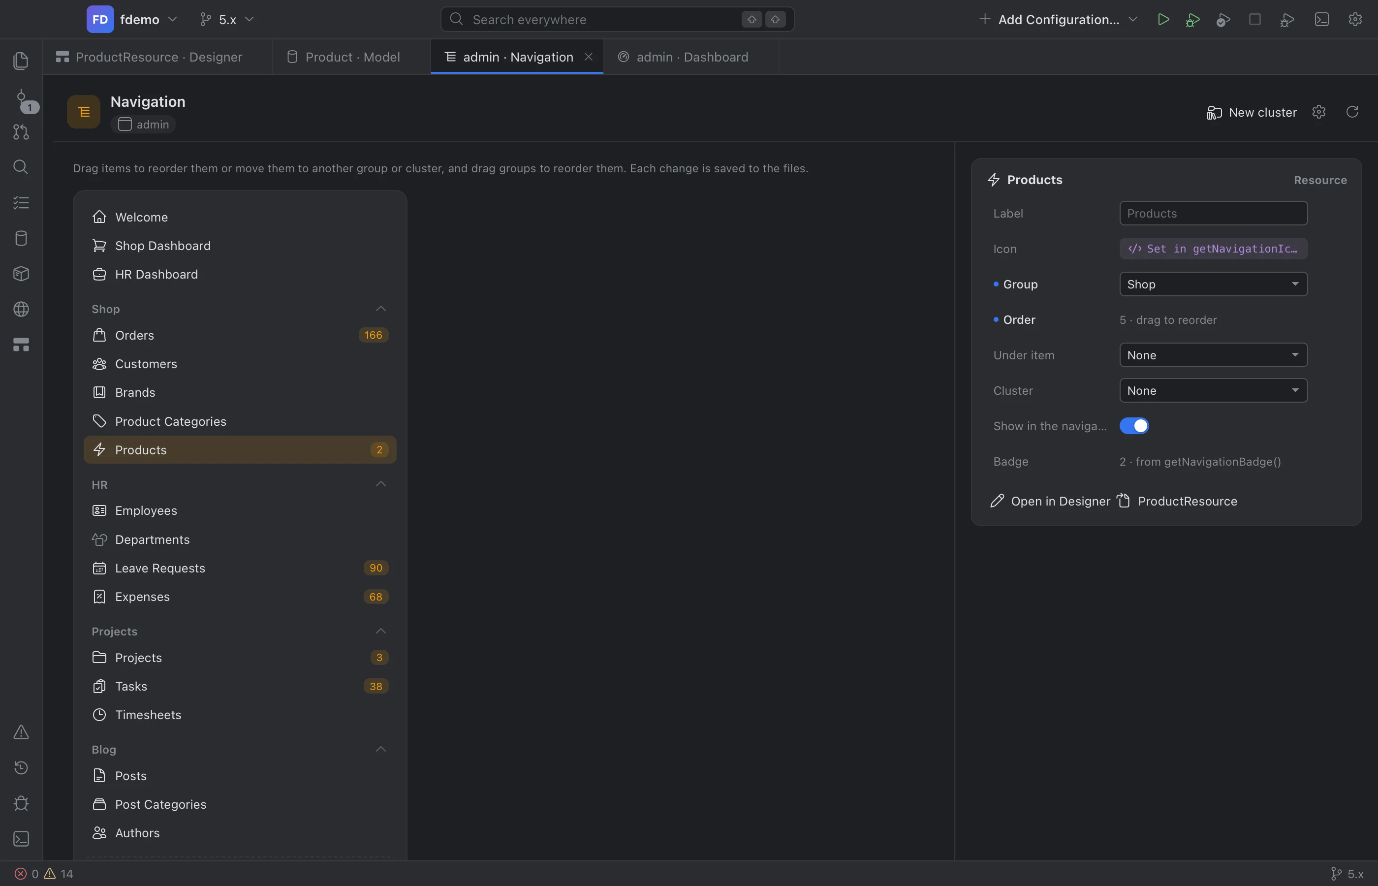Image resolution: width=1378 pixels, height=886 pixels.
Task: Select the Leave Requests navigation item
Action: pos(240,569)
